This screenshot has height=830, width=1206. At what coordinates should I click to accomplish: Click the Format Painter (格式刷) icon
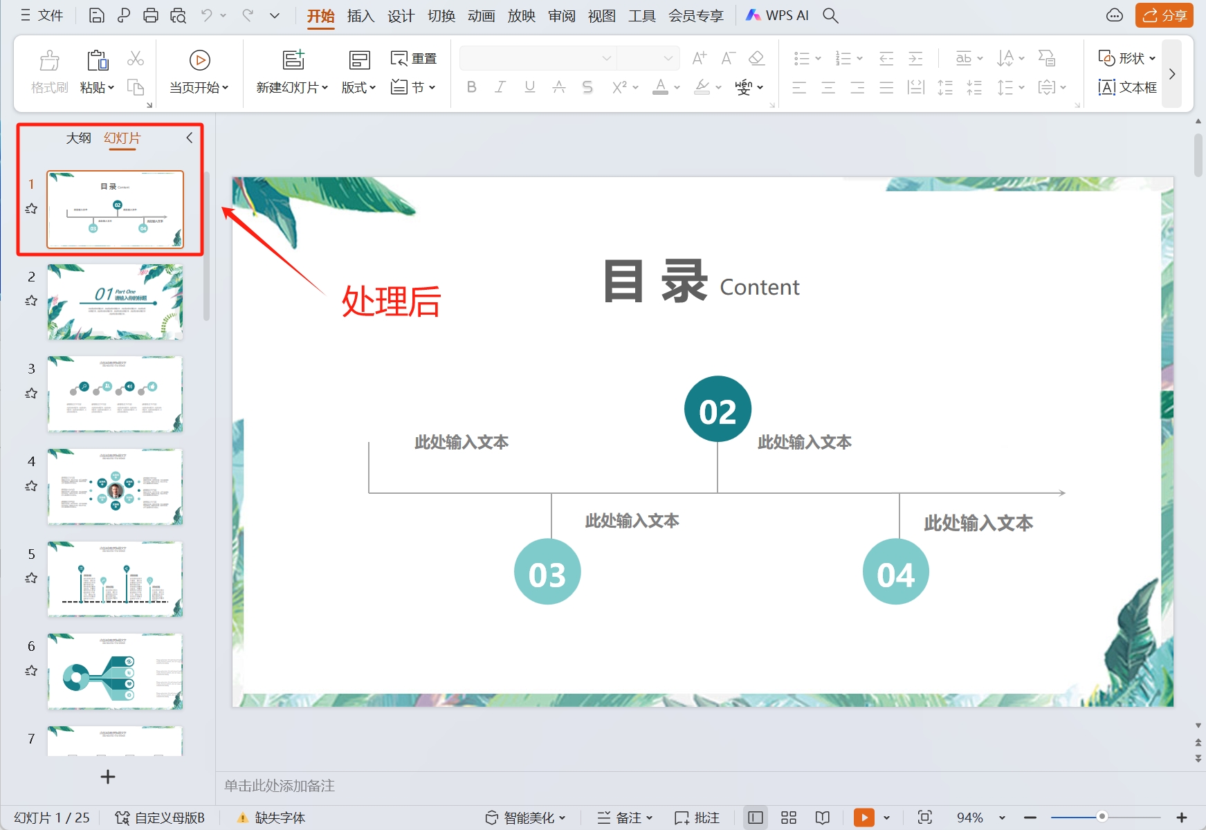click(49, 61)
